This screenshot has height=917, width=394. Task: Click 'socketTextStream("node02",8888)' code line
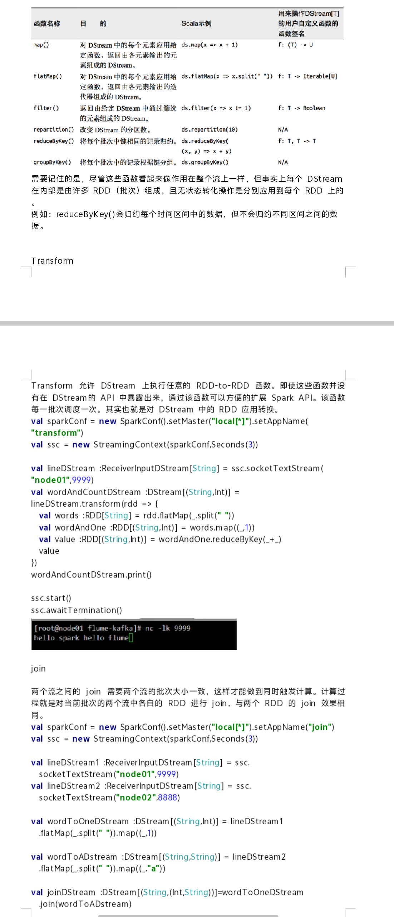point(109,798)
